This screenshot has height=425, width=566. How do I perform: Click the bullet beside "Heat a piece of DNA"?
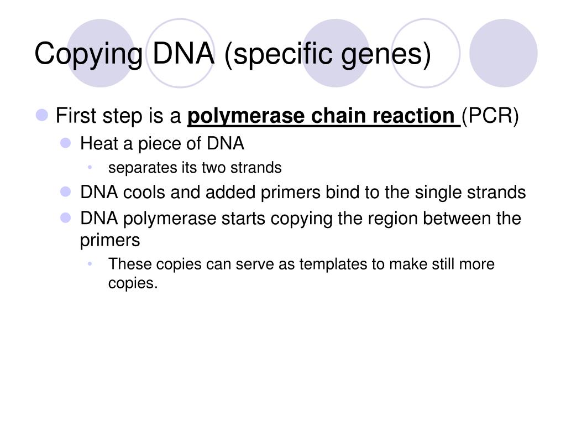click(66, 143)
